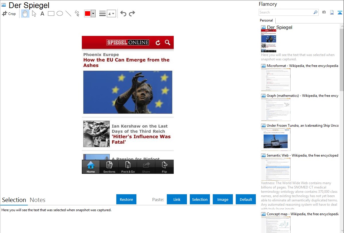344x233 pixels.
Task: Click the search magnifier icon in Flamory
Action: 316,12
